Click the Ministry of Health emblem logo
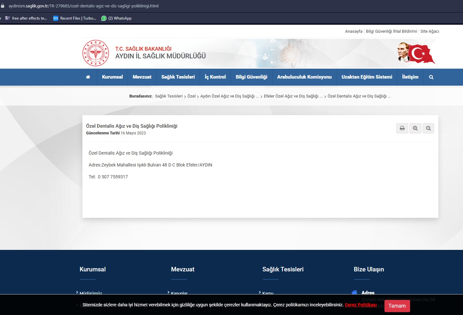The image size is (463, 315). tap(96, 53)
